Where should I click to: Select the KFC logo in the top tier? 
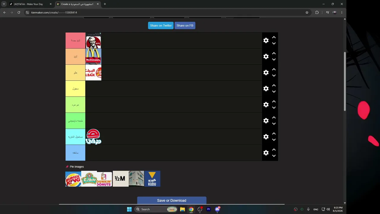[93, 40]
